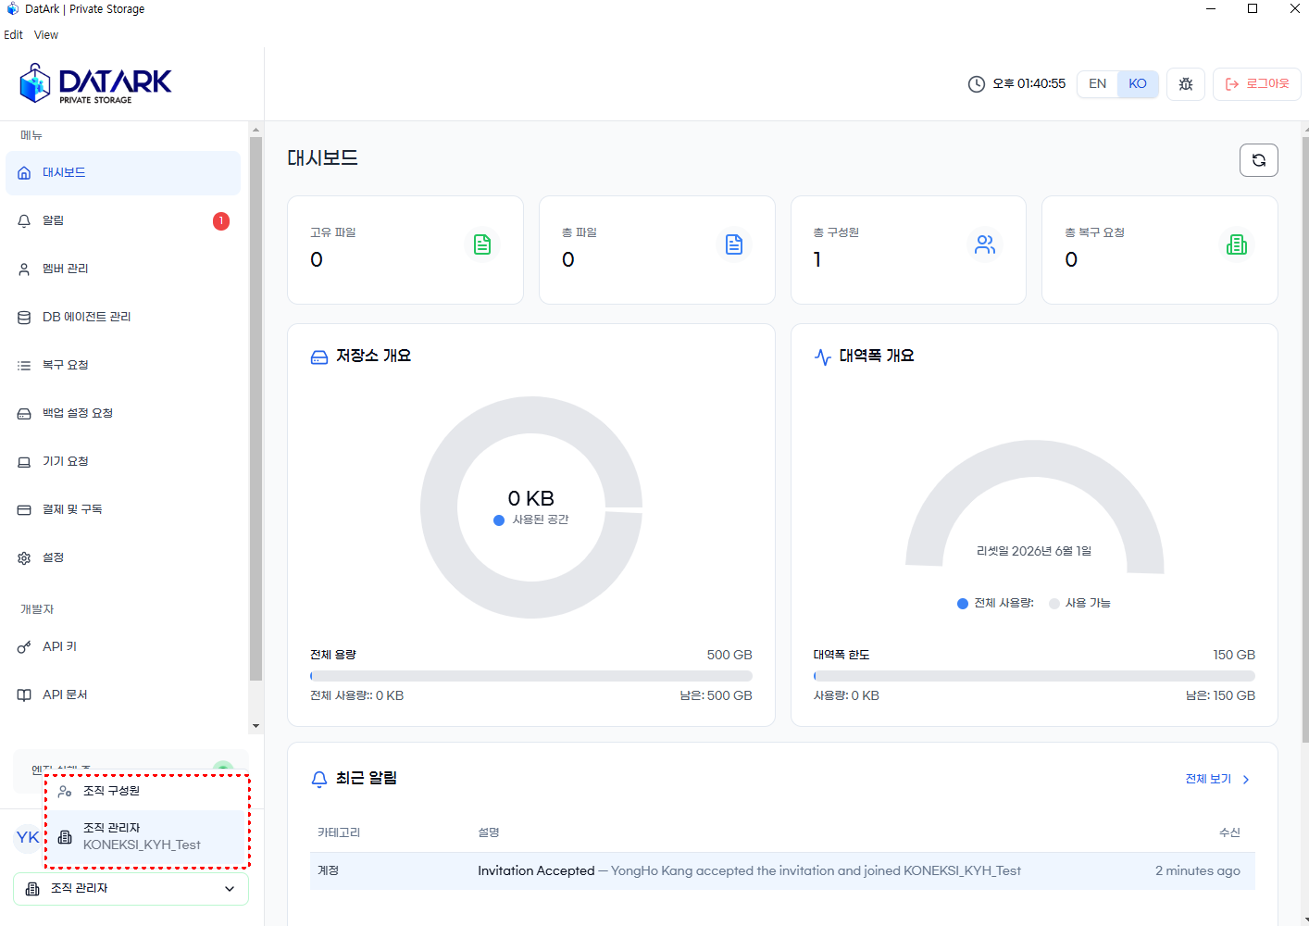Click the 전체 용량 progress bar
The height and width of the screenshot is (926, 1309).
tap(531, 676)
